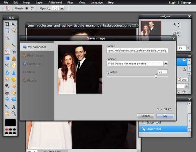Viewport: 196px width, 152px height.
Task: Choose My computer as save destination
Action: (37, 47)
